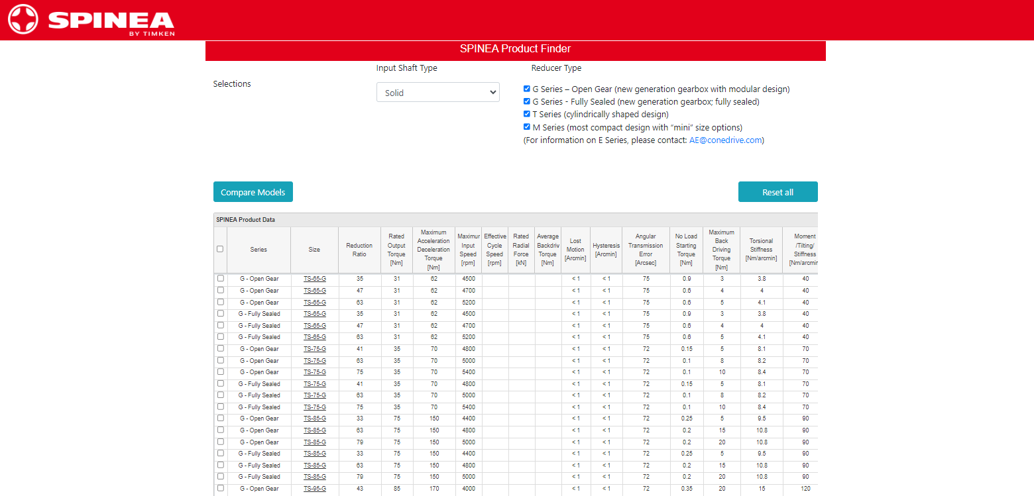
Task: Uncheck G Series – Open Gear reducer type
Action: (x=527, y=89)
